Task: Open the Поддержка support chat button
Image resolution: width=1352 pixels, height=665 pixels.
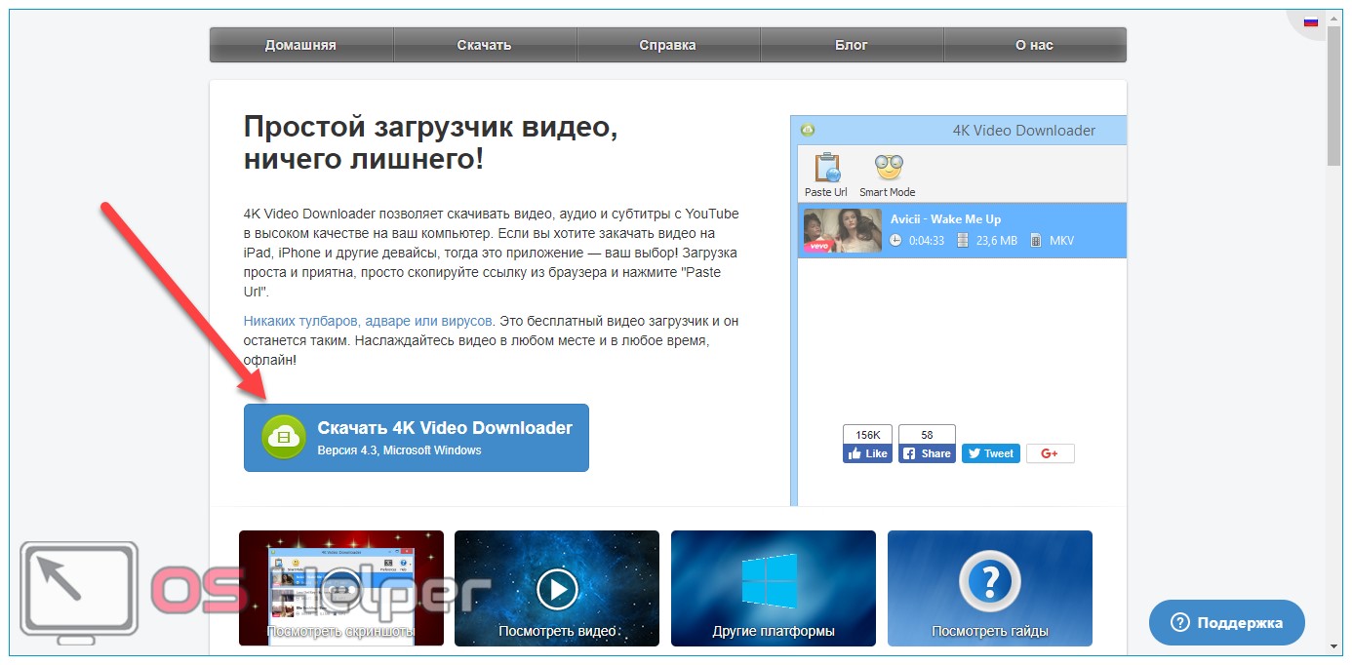Action: [x=1227, y=622]
